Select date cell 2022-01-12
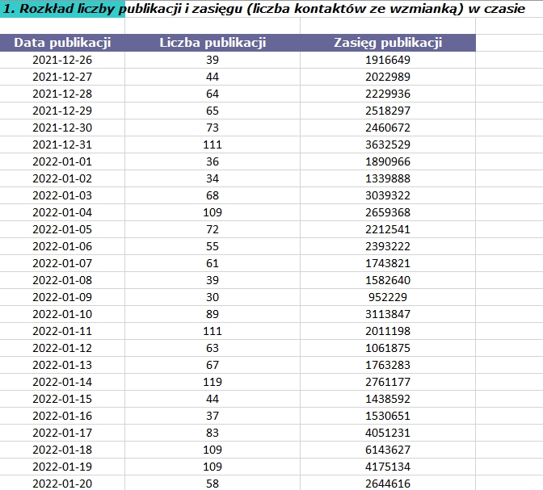Screen dimensions: 543x490 [x=62, y=348]
